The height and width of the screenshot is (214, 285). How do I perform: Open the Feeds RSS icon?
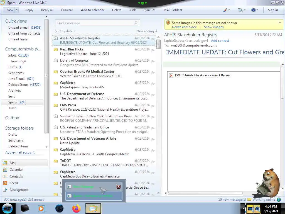5,183
